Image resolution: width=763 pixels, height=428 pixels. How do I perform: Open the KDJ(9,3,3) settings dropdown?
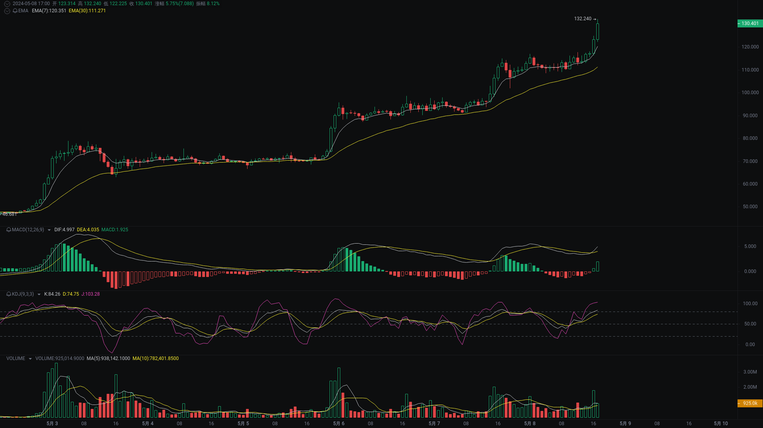39,294
